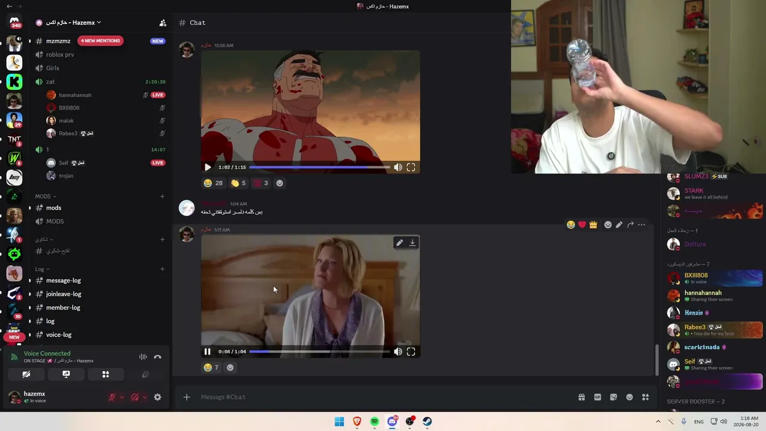Image resolution: width=766 pixels, height=431 pixels.
Task: Open the soundboard icon in voice panel
Action: [145, 374]
